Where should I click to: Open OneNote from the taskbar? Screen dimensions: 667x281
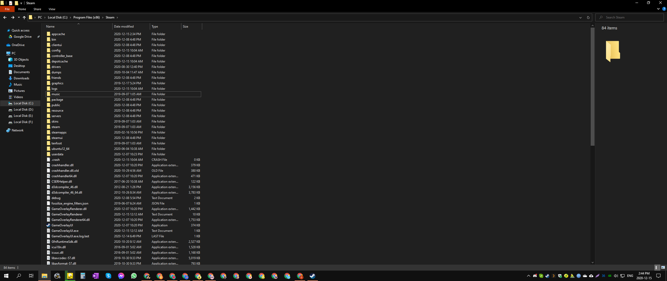95,276
